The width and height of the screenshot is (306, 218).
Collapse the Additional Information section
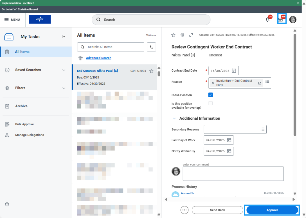(174, 119)
